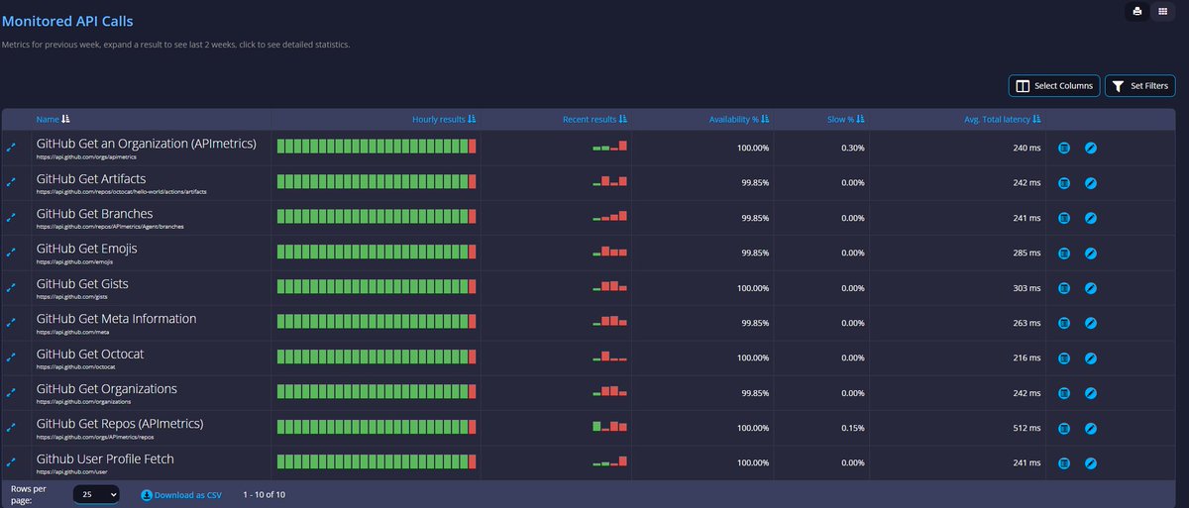Edit GitHub Get Meta Information with pencil icon
The width and height of the screenshot is (1189, 508).
(1091, 323)
